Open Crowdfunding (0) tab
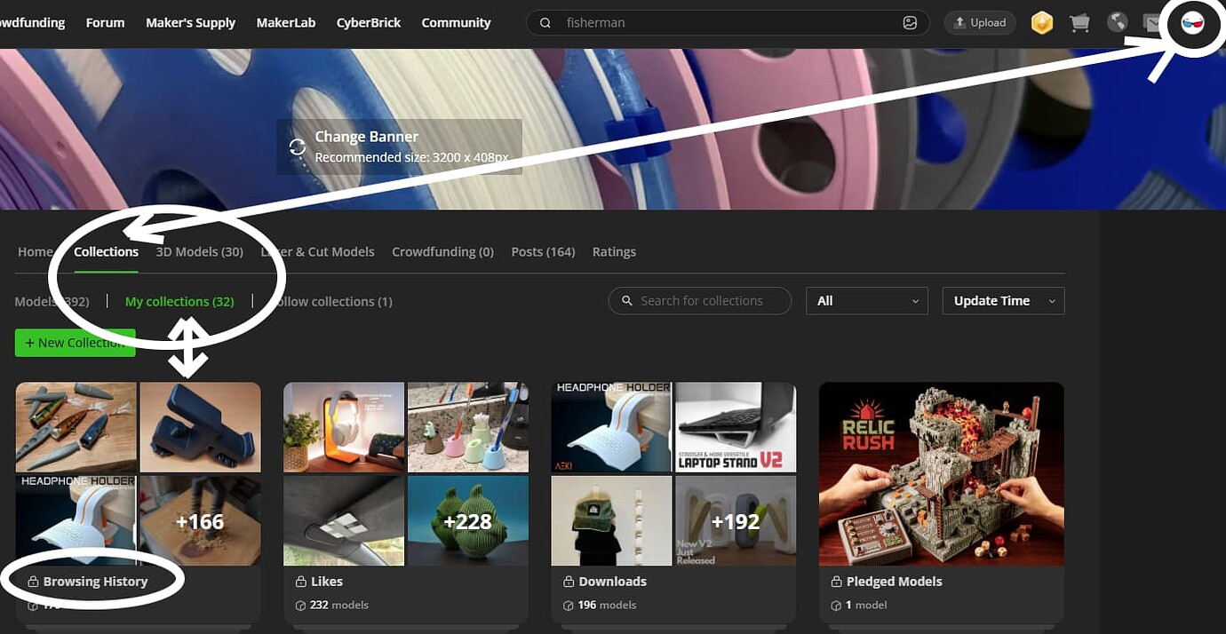Viewport: 1226px width, 634px height. pyautogui.click(x=442, y=251)
